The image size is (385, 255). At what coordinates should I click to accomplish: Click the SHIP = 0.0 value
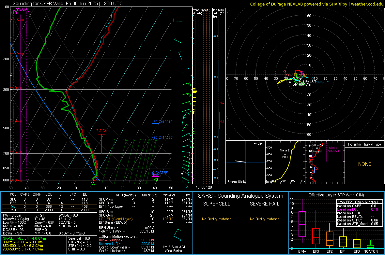click(x=76, y=249)
